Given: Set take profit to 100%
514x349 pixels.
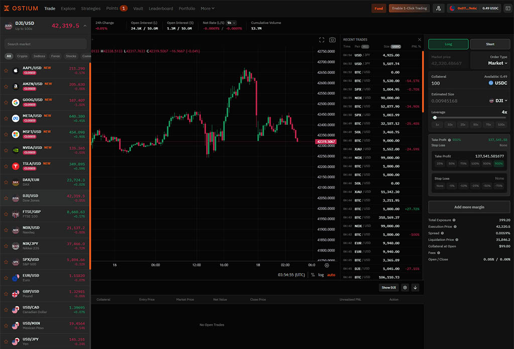Looking at the screenshot, I should (x=475, y=163).
